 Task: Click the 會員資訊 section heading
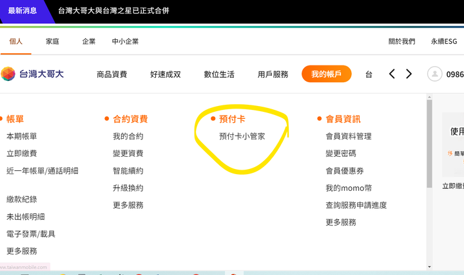(x=343, y=120)
